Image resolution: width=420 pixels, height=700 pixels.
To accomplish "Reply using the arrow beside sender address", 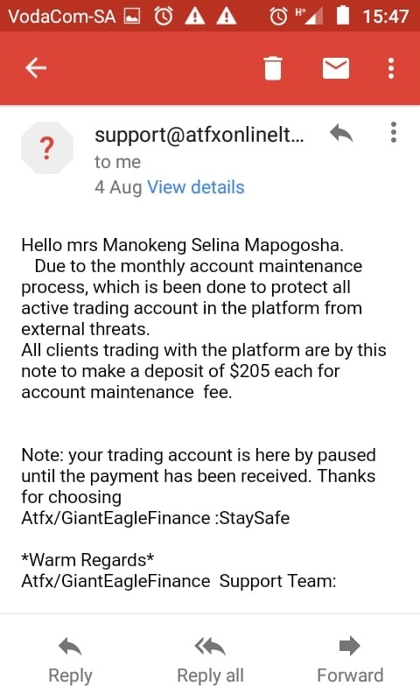I will click(341, 133).
